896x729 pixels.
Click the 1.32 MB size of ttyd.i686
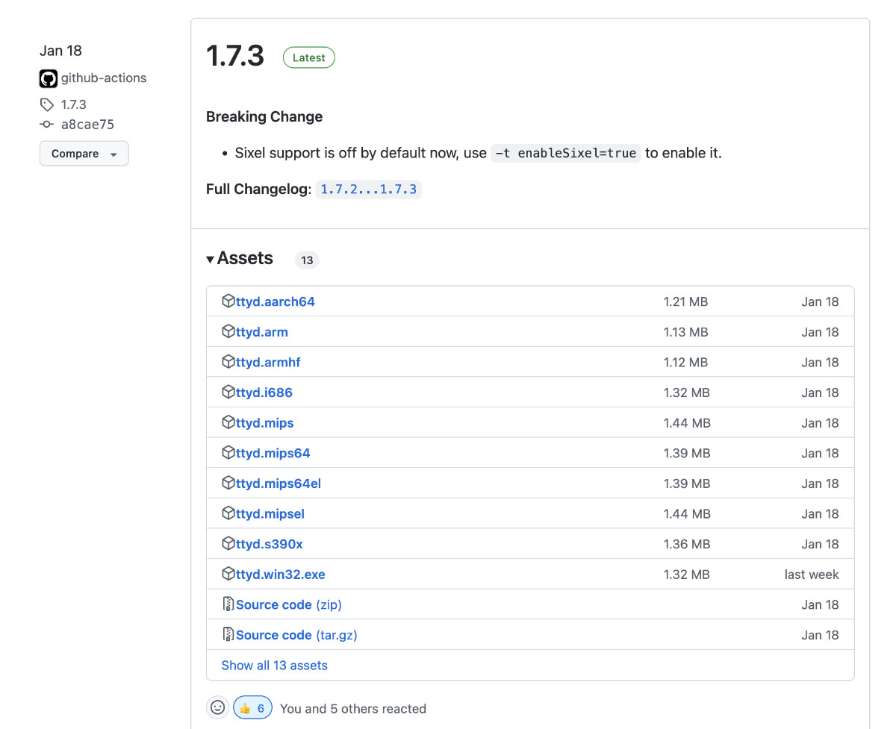point(687,392)
